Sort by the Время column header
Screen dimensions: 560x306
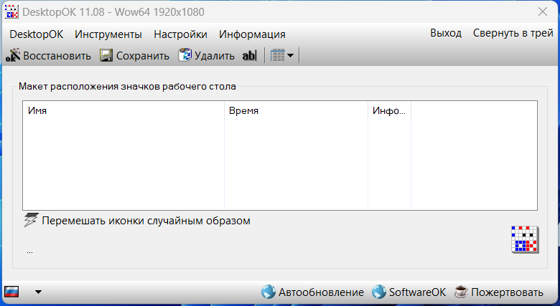pyautogui.click(x=296, y=110)
